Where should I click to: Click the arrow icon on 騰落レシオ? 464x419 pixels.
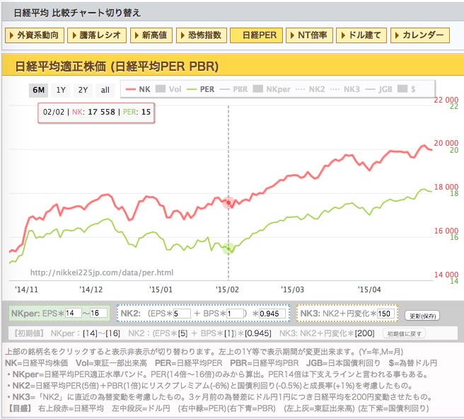[74, 35]
